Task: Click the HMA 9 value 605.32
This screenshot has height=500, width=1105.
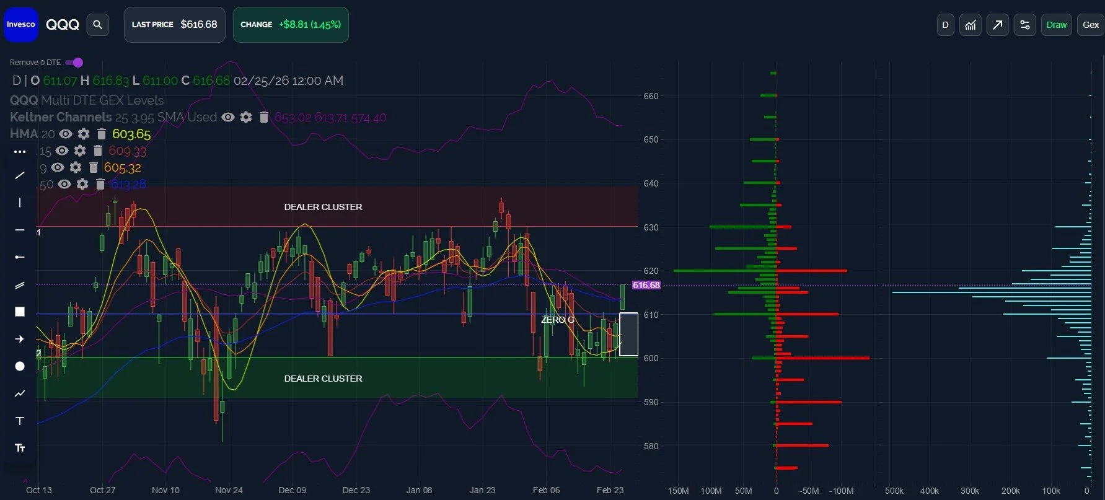Action: click(x=123, y=167)
